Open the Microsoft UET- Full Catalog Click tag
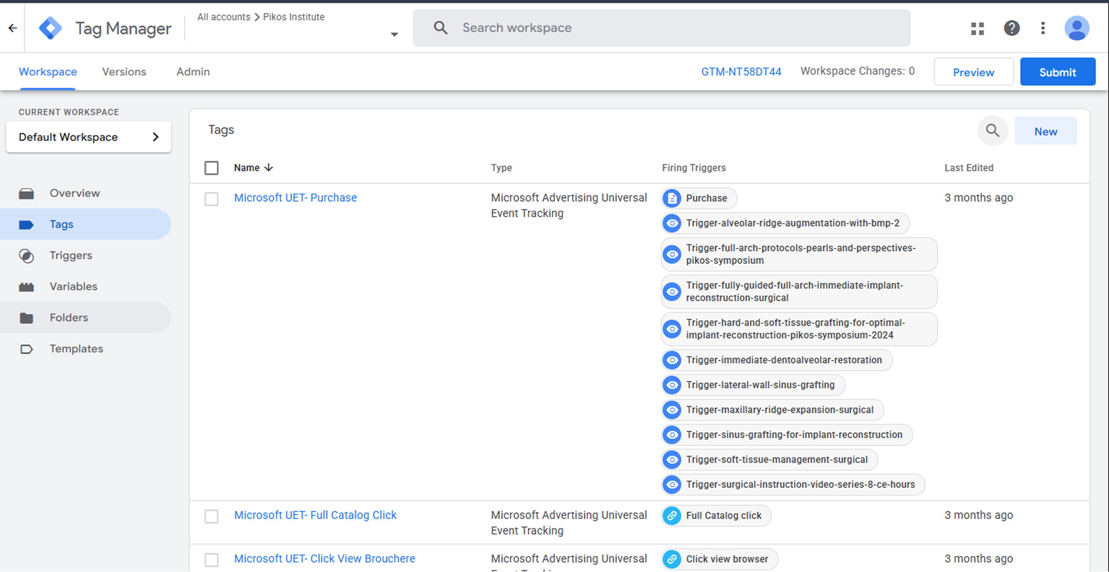Viewport: 1109px width, 572px height. tap(315, 515)
